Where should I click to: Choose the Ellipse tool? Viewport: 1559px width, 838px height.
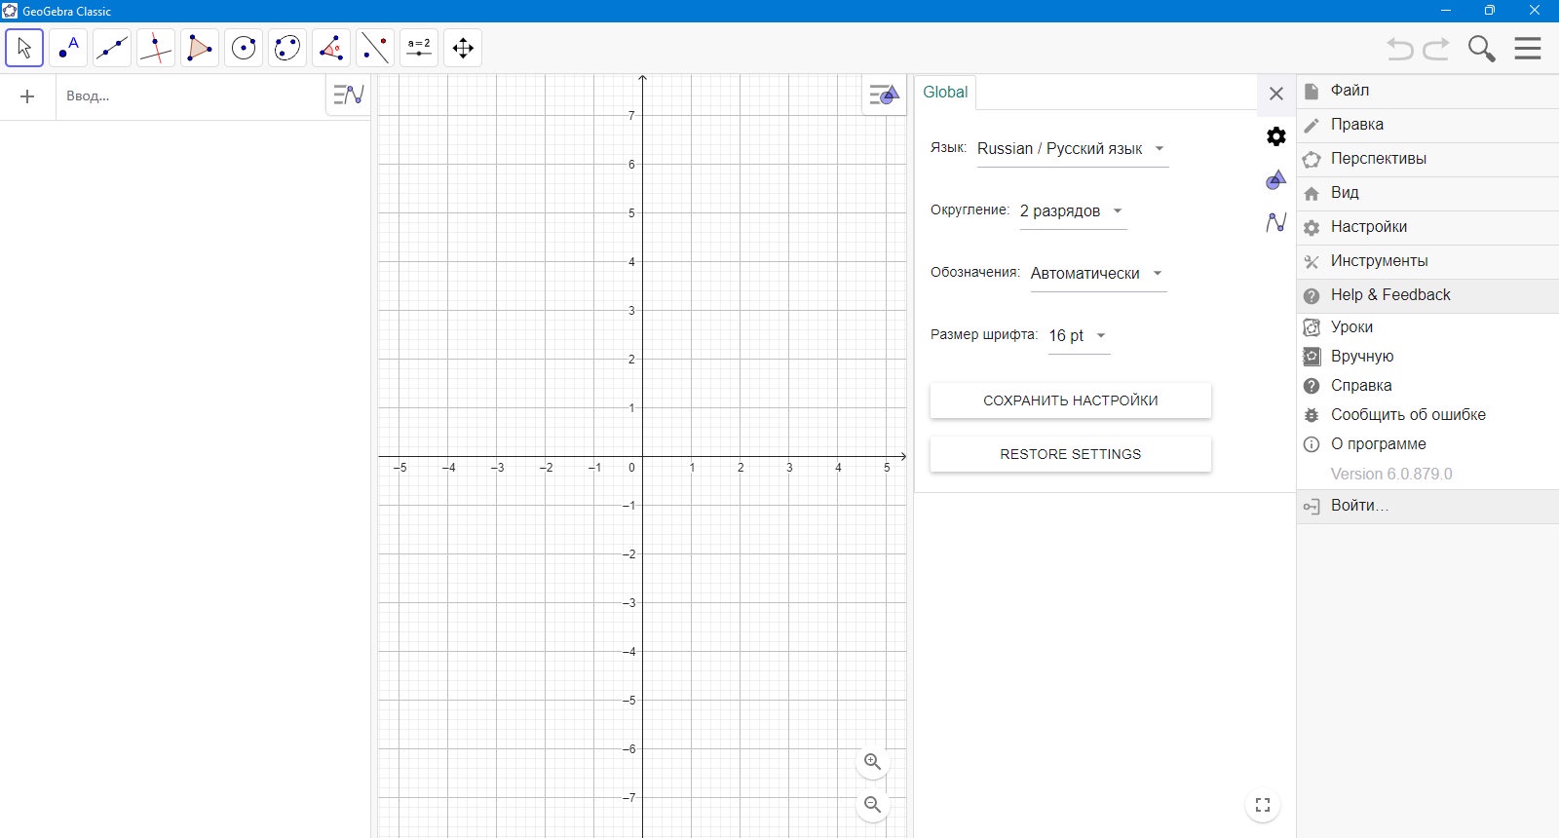click(x=287, y=48)
